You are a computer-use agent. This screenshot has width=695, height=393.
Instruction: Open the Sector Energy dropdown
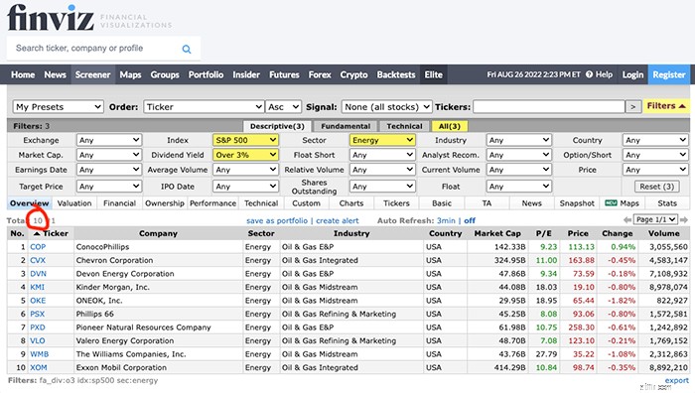[x=382, y=140]
